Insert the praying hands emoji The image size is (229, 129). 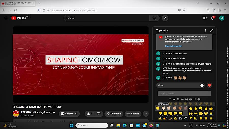coord(211,113)
